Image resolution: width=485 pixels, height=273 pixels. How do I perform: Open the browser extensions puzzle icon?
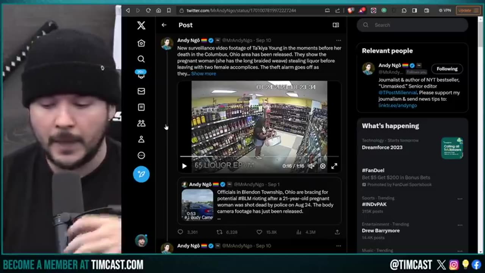click(x=404, y=11)
